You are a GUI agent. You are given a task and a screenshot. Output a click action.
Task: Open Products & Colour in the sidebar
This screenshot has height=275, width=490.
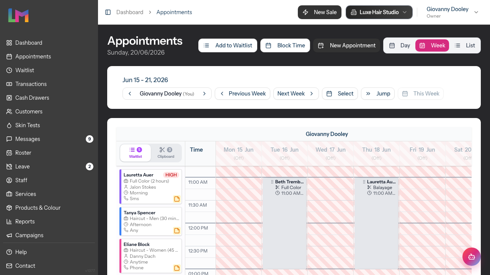49,208
